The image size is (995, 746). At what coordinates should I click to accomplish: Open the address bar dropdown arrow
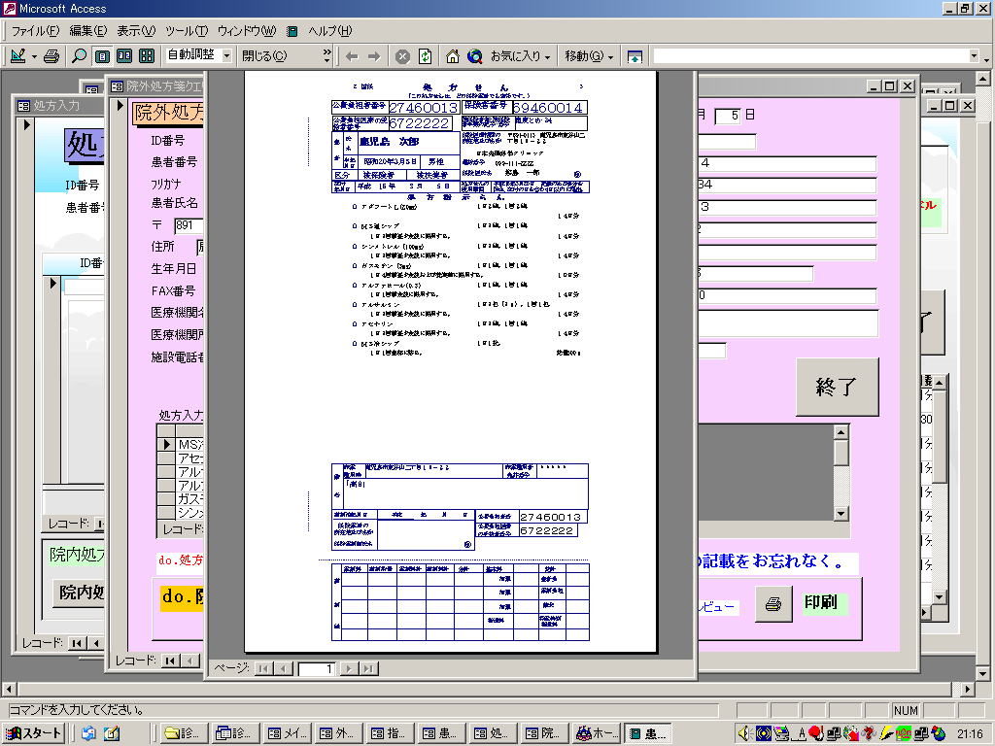(x=974, y=56)
